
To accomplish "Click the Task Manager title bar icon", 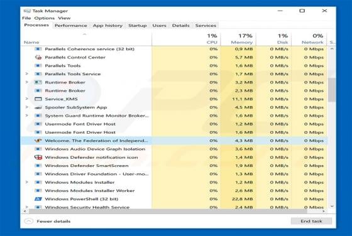I will [x=27, y=11].
